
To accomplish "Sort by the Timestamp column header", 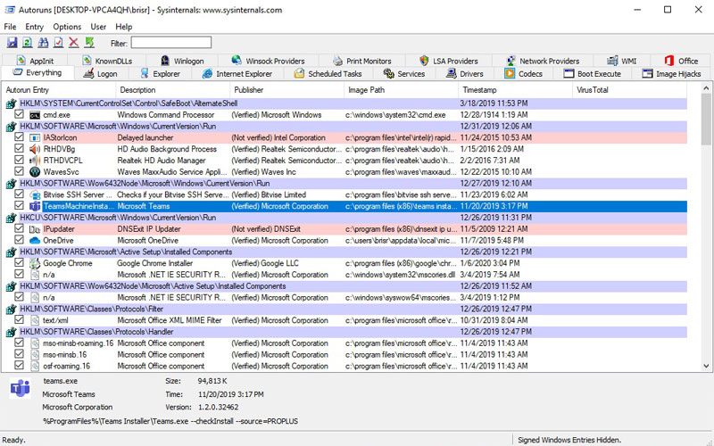I will 516,90.
